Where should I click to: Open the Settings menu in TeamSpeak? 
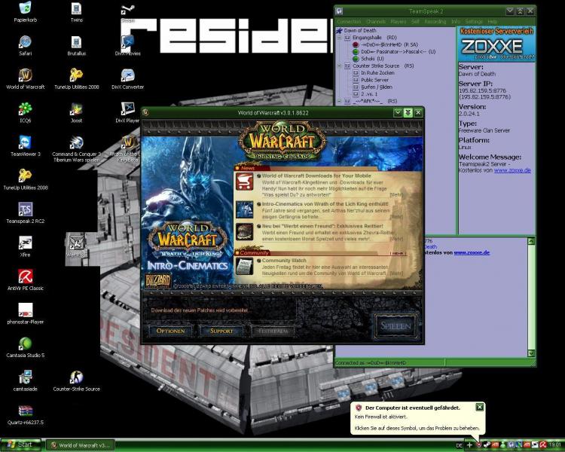(474, 22)
